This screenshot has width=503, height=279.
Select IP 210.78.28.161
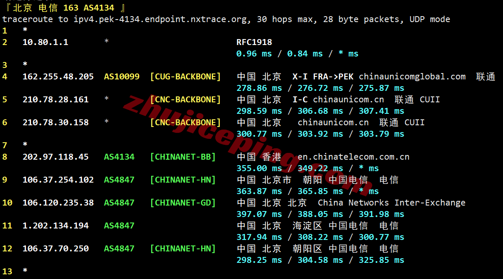[56, 100]
